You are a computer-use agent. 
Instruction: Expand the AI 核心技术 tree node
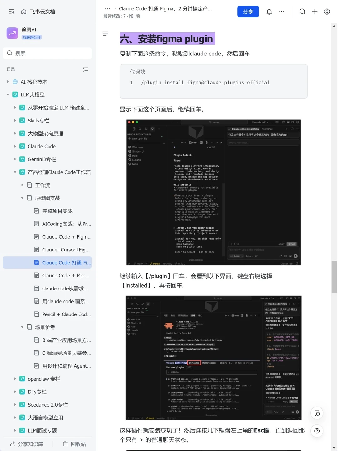(x=8, y=82)
